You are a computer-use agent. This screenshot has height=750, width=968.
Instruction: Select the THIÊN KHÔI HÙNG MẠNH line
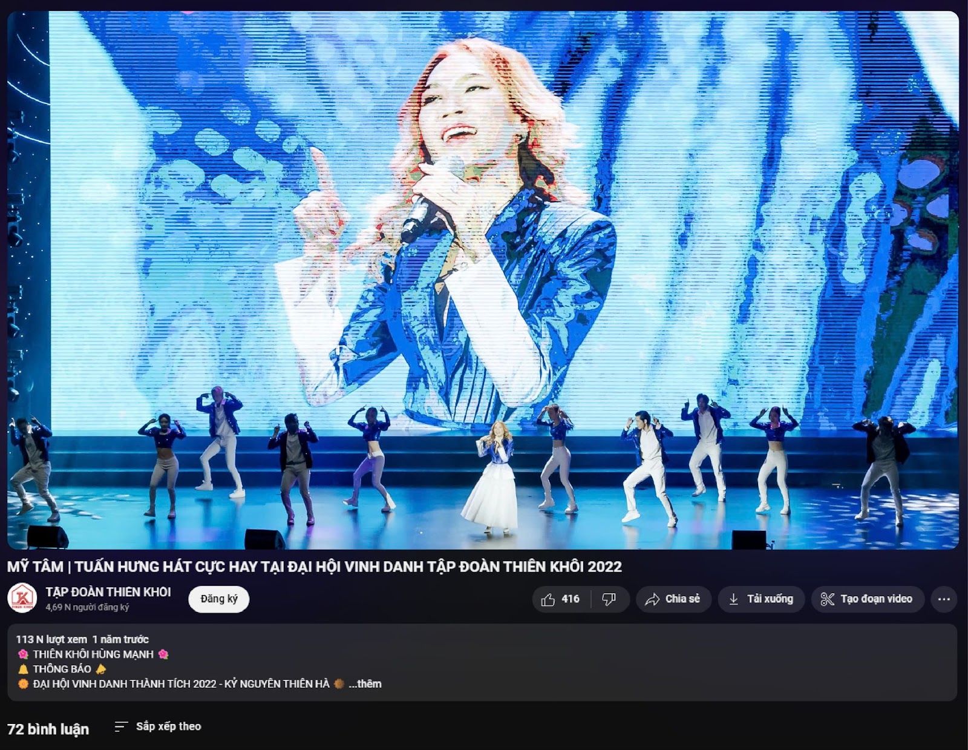coord(93,654)
